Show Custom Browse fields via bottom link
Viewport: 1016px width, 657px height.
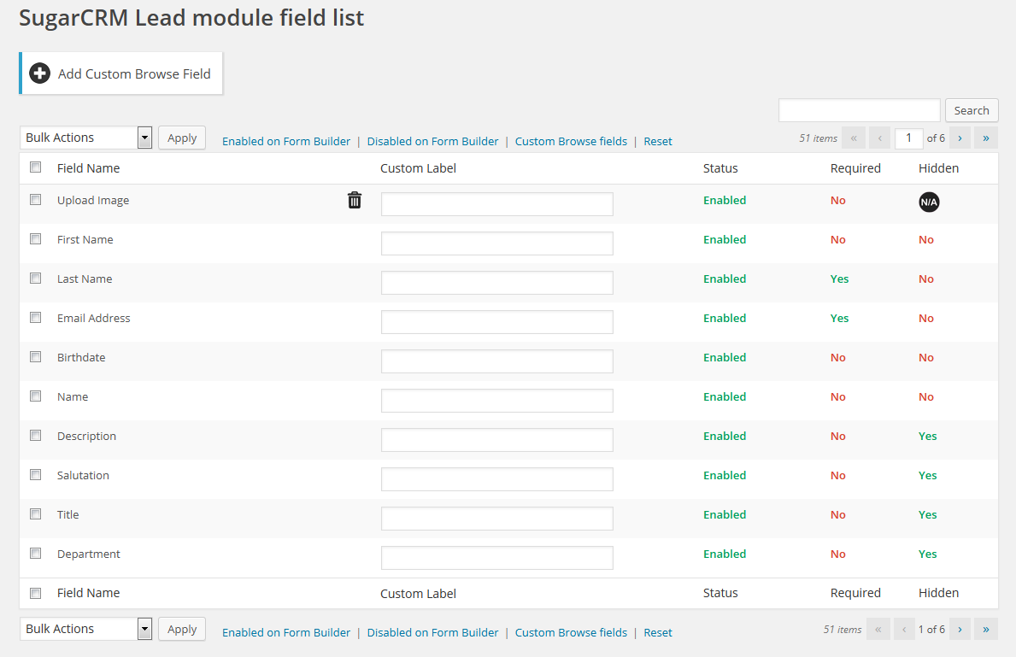(x=571, y=632)
